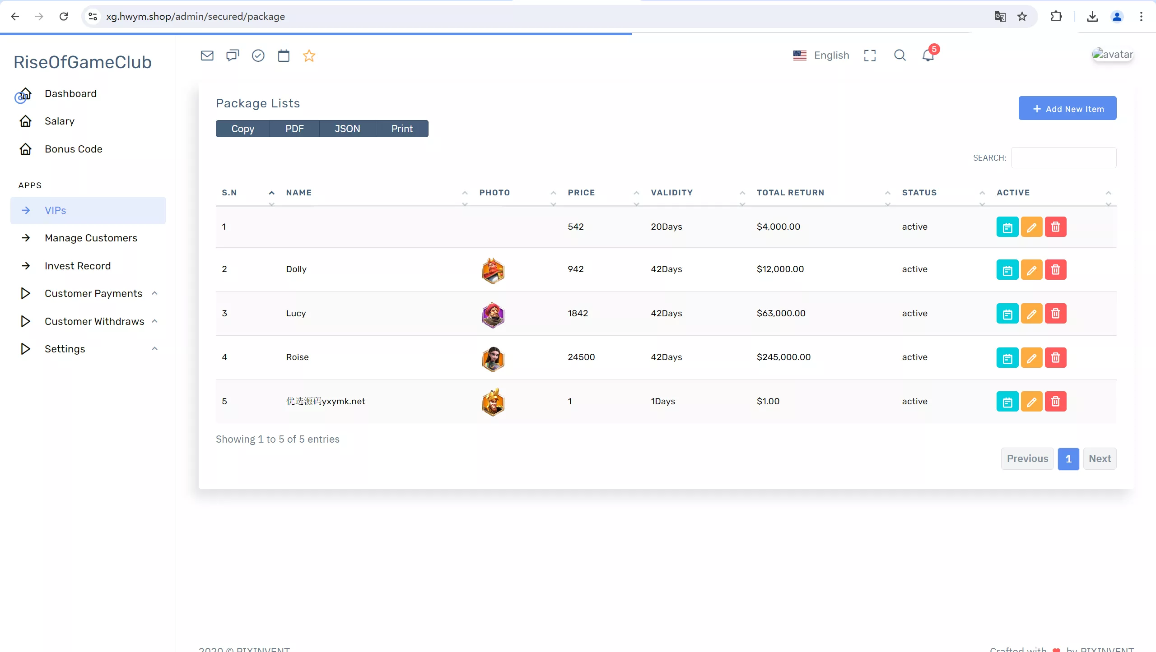Click the Next pagination button
Image resolution: width=1156 pixels, height=652 pixels.
click(x=1099, y=458)
